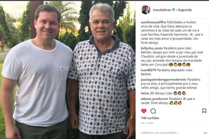Click the clapping emojis in adauto_producoes comment
This screenshot has height=139, width=209.
point(176,103)
